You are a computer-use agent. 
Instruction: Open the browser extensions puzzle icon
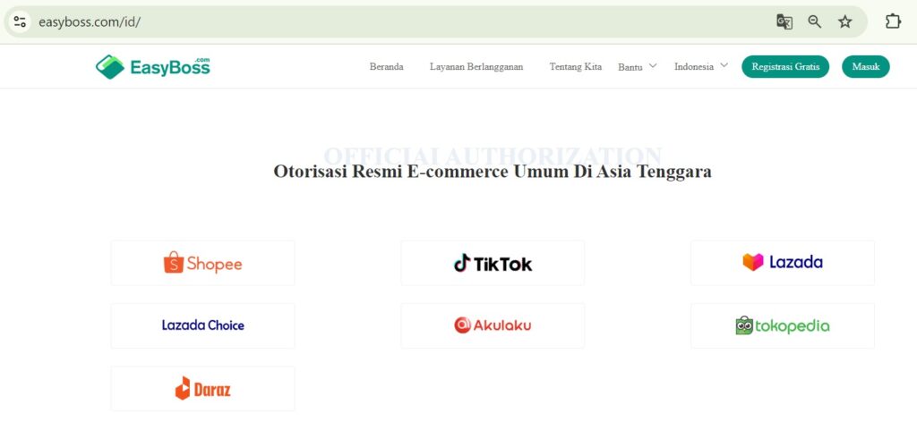point(893,22)
